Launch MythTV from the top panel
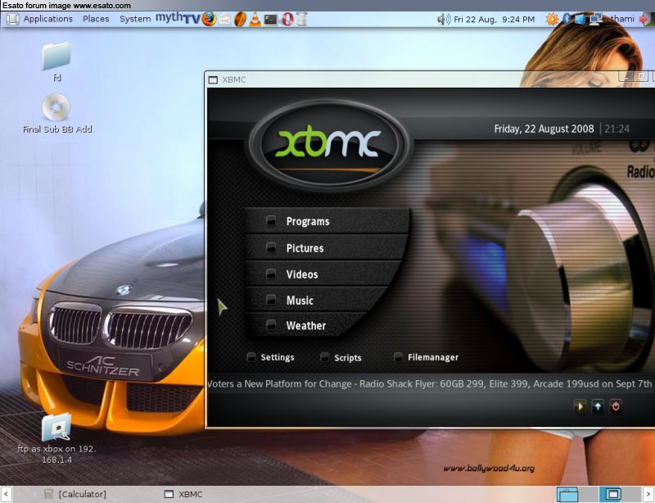This screenshot has width=655, height=503. (178, 18)
